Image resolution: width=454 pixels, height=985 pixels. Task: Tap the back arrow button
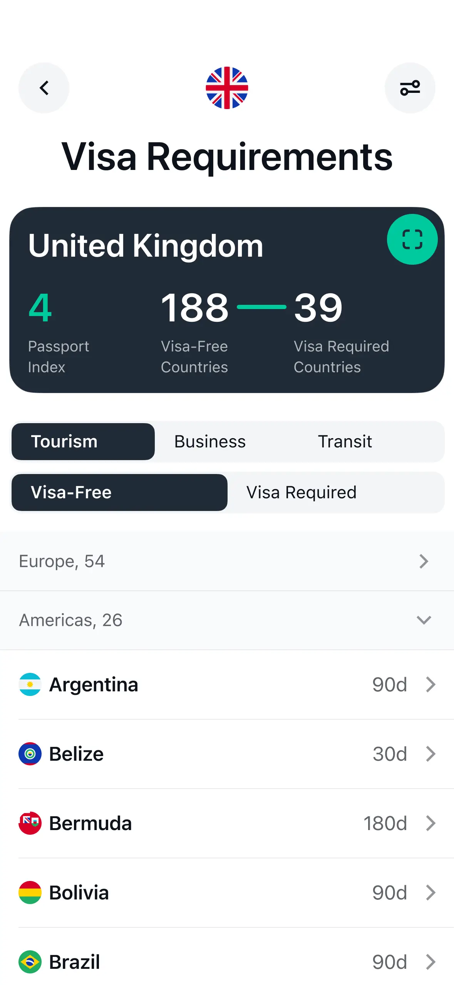44,88
